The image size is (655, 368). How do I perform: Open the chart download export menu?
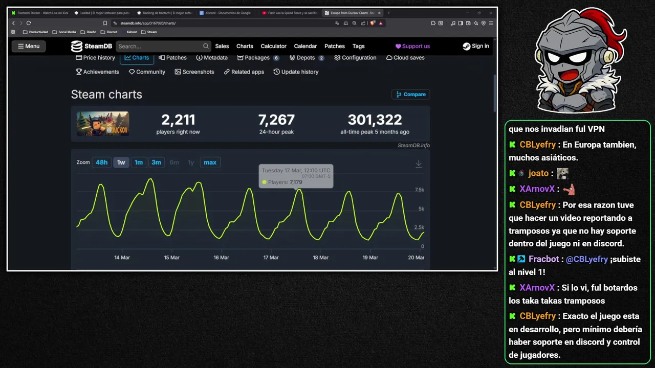(x=419, y=164)
